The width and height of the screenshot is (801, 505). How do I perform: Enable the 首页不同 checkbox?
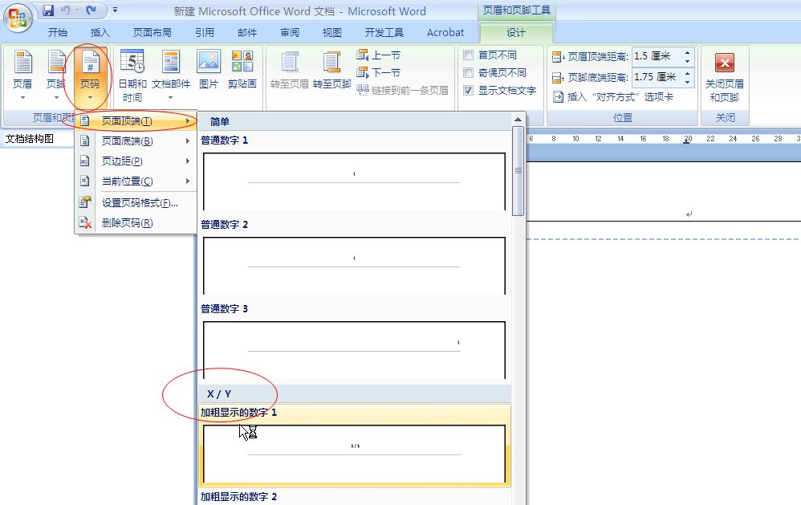click(x=469, y=55)
